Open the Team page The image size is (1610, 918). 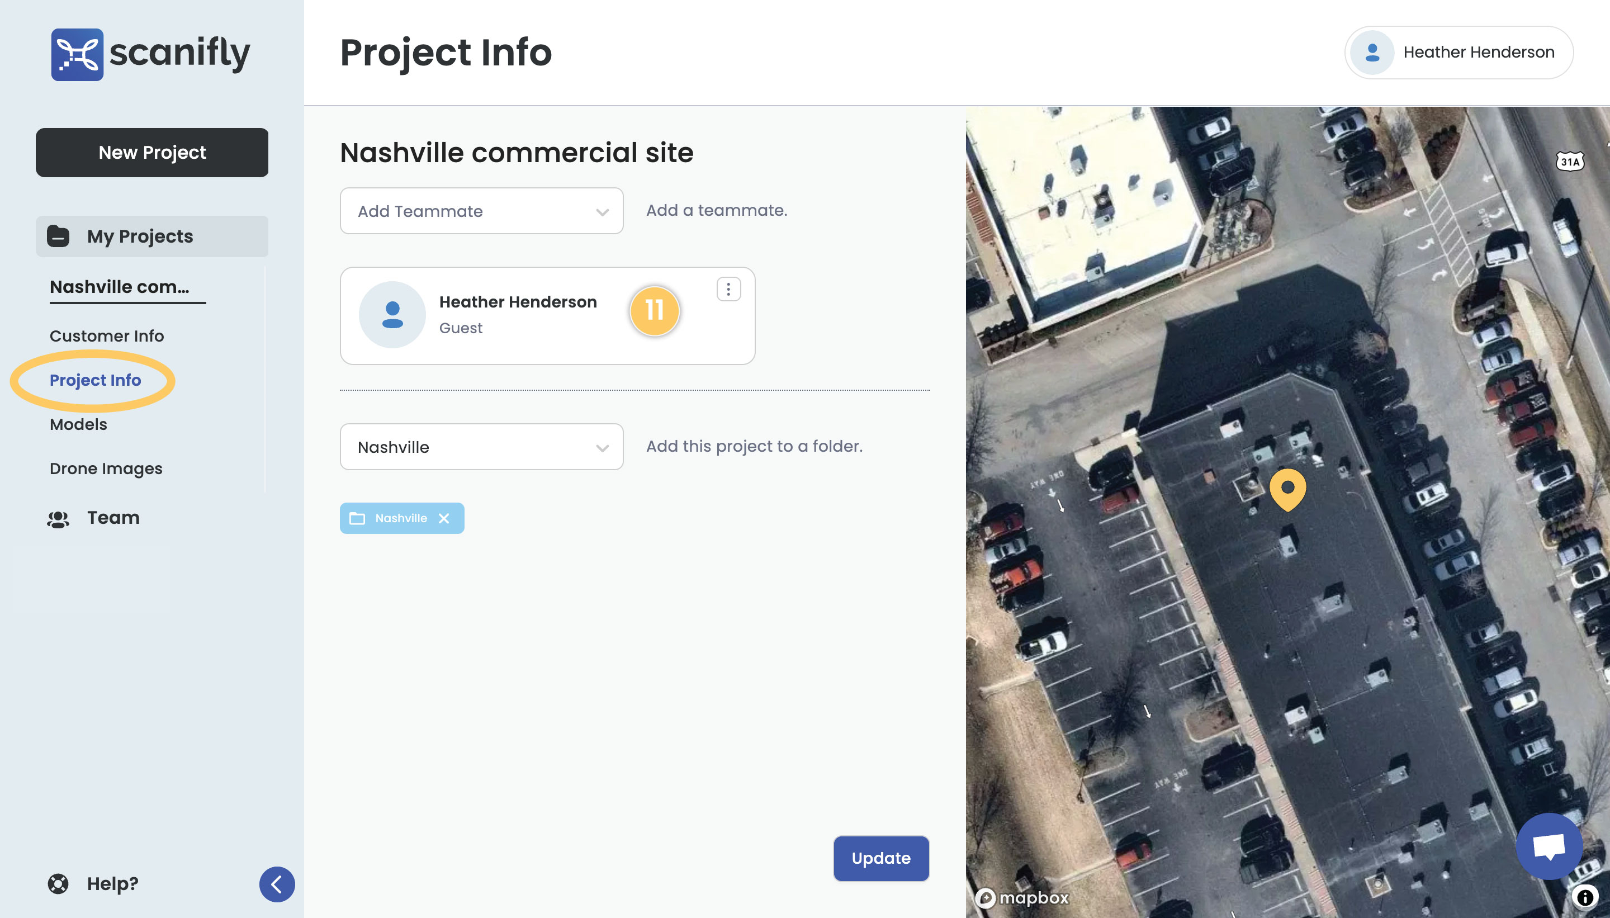point(112,518)
